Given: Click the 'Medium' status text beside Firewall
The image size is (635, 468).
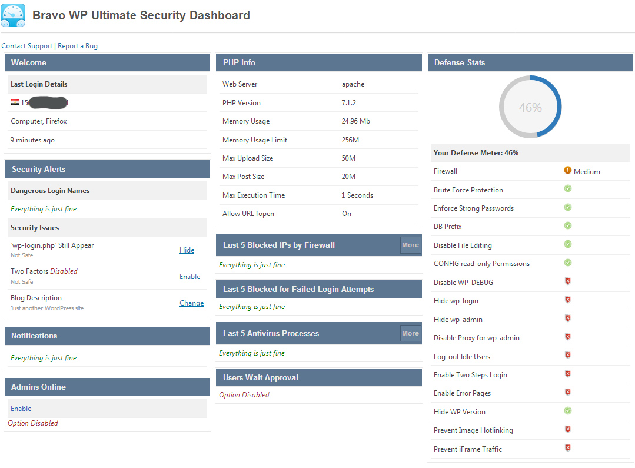Looking at the screenshot, I should [x=587, y=172].
